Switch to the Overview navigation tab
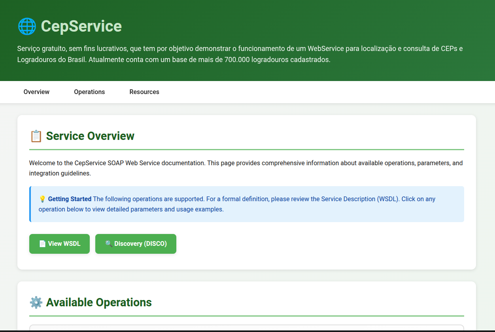 tap(36, 92)
